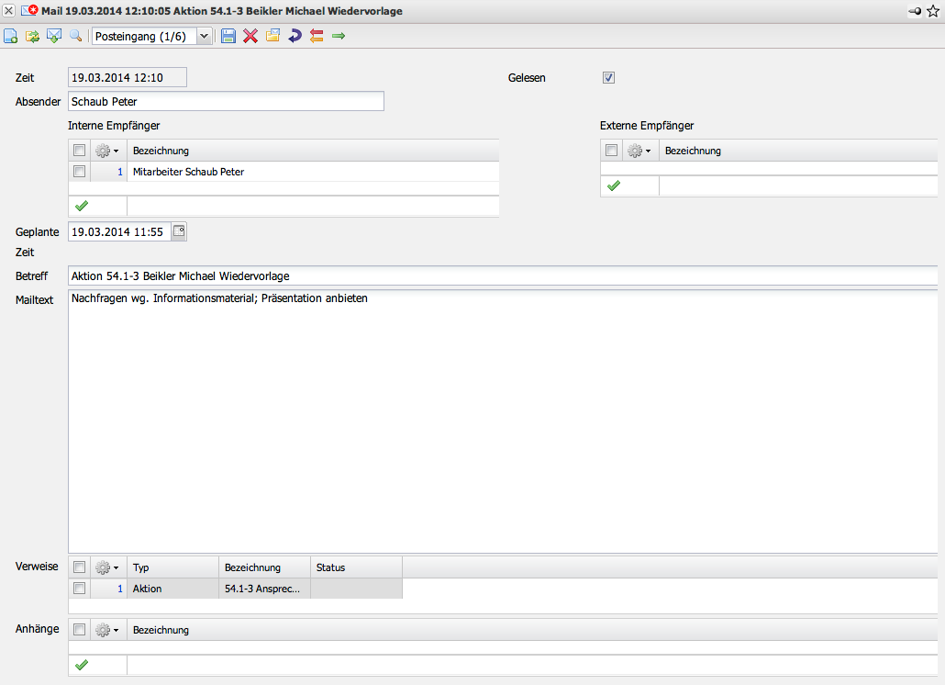Close the mail tab with X button
Viewport: 945px width, 685px height.
[9, 11]
